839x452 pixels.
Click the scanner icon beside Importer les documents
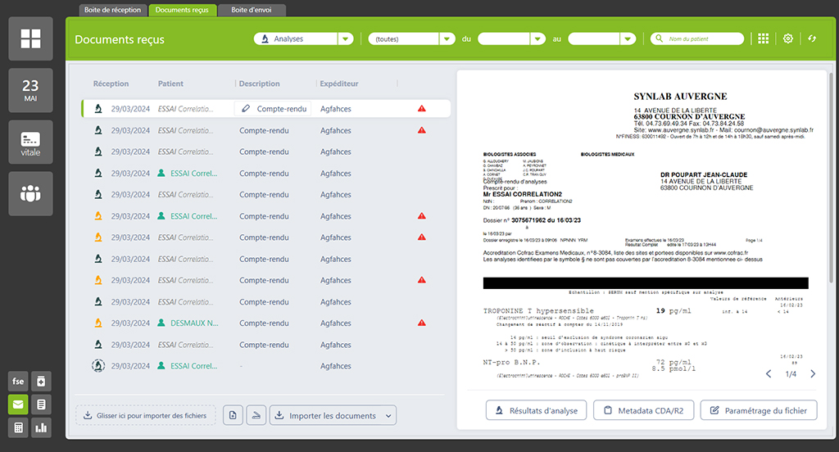pyautogui.click(x=256, y=416)
